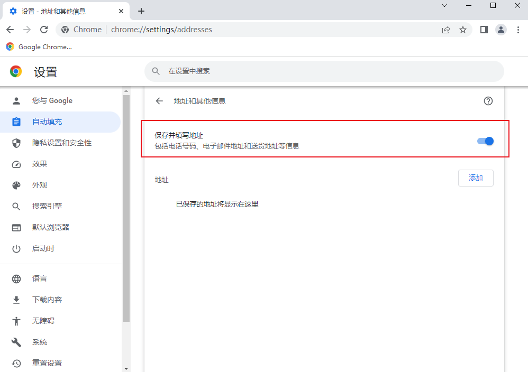Bookmark this page with the star icon

pyautogui.click(x=463, y=30)
